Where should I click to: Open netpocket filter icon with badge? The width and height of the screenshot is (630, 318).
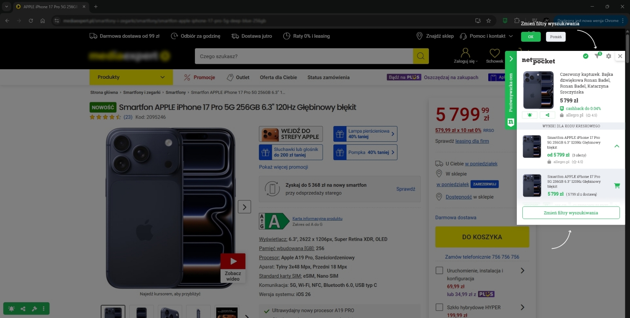[597, 56]
